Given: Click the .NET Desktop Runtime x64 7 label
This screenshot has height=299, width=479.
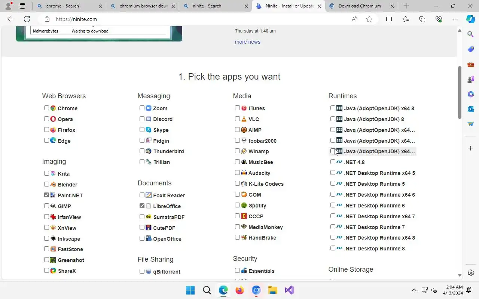Looking at the screenshot, I should pyautogui.click(x=379, y=216).
